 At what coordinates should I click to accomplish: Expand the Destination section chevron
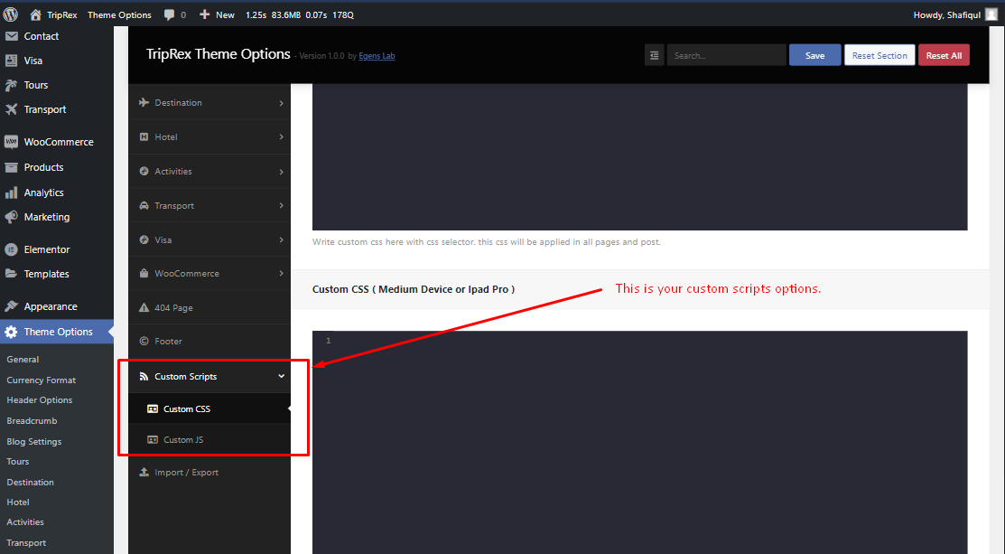[282, 103]
